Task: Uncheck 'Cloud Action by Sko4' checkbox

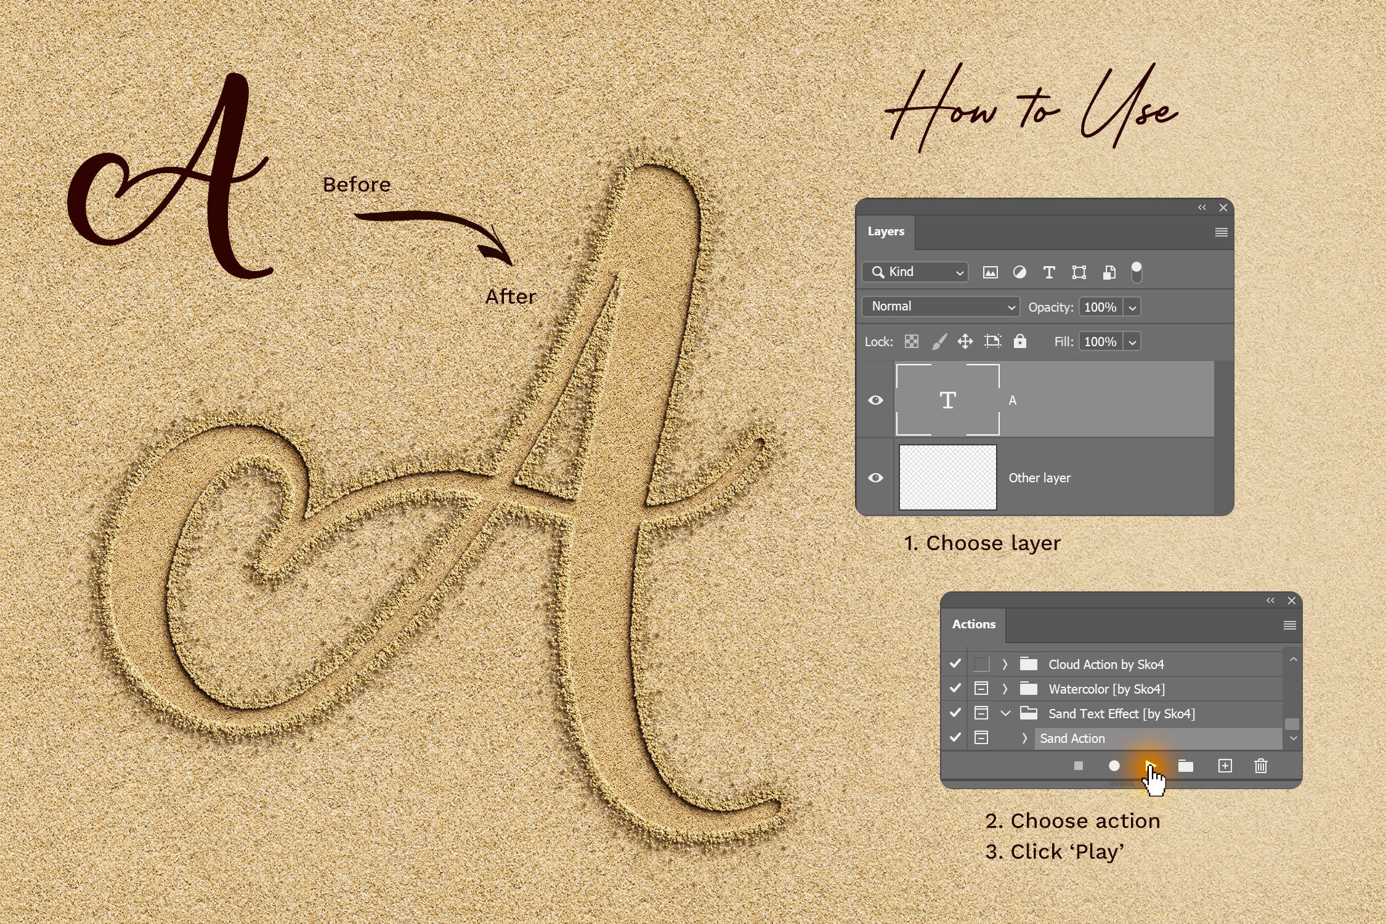Action: (955, 664)
